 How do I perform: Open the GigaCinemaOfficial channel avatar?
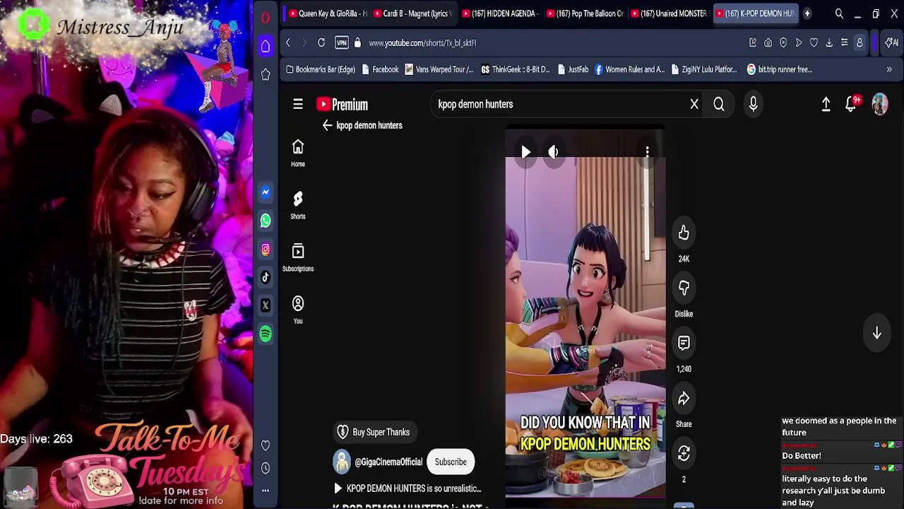342,462
